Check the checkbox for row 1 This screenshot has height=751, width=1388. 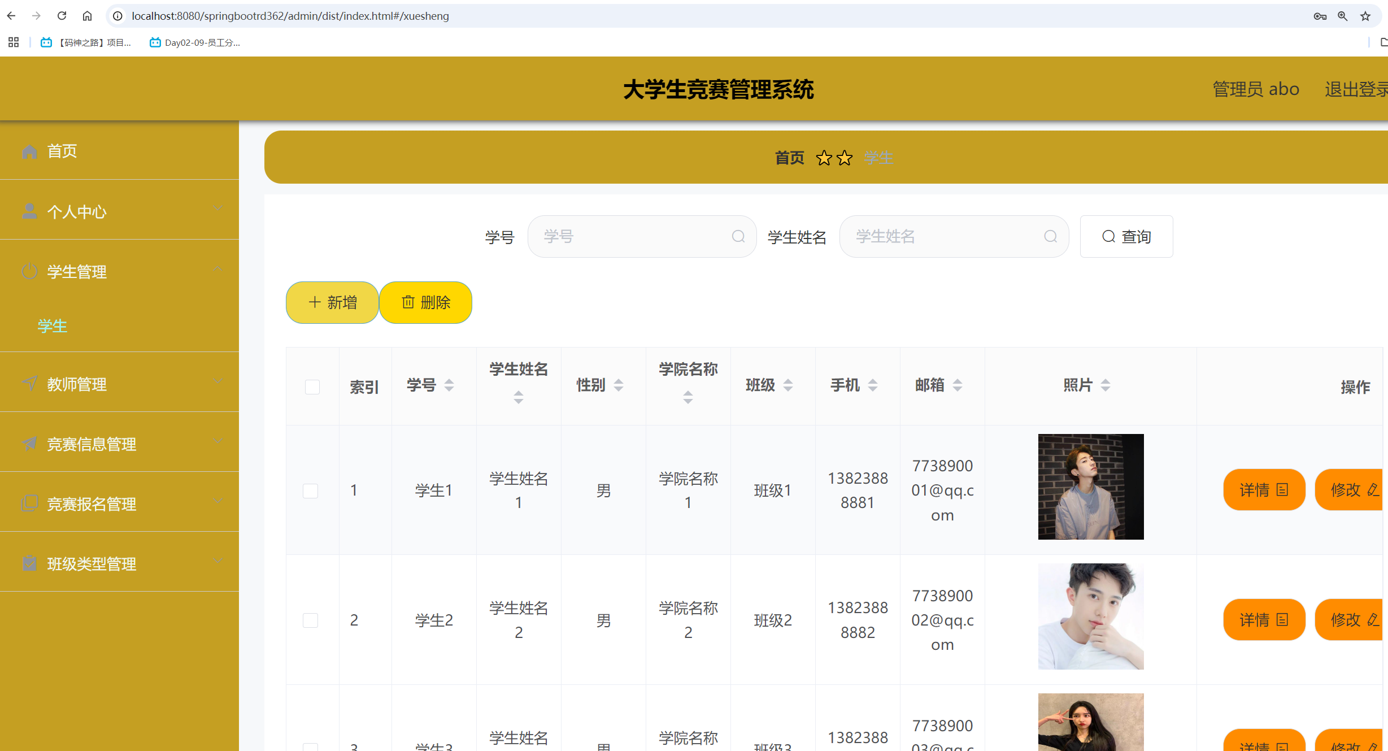[x=311, y=490]
